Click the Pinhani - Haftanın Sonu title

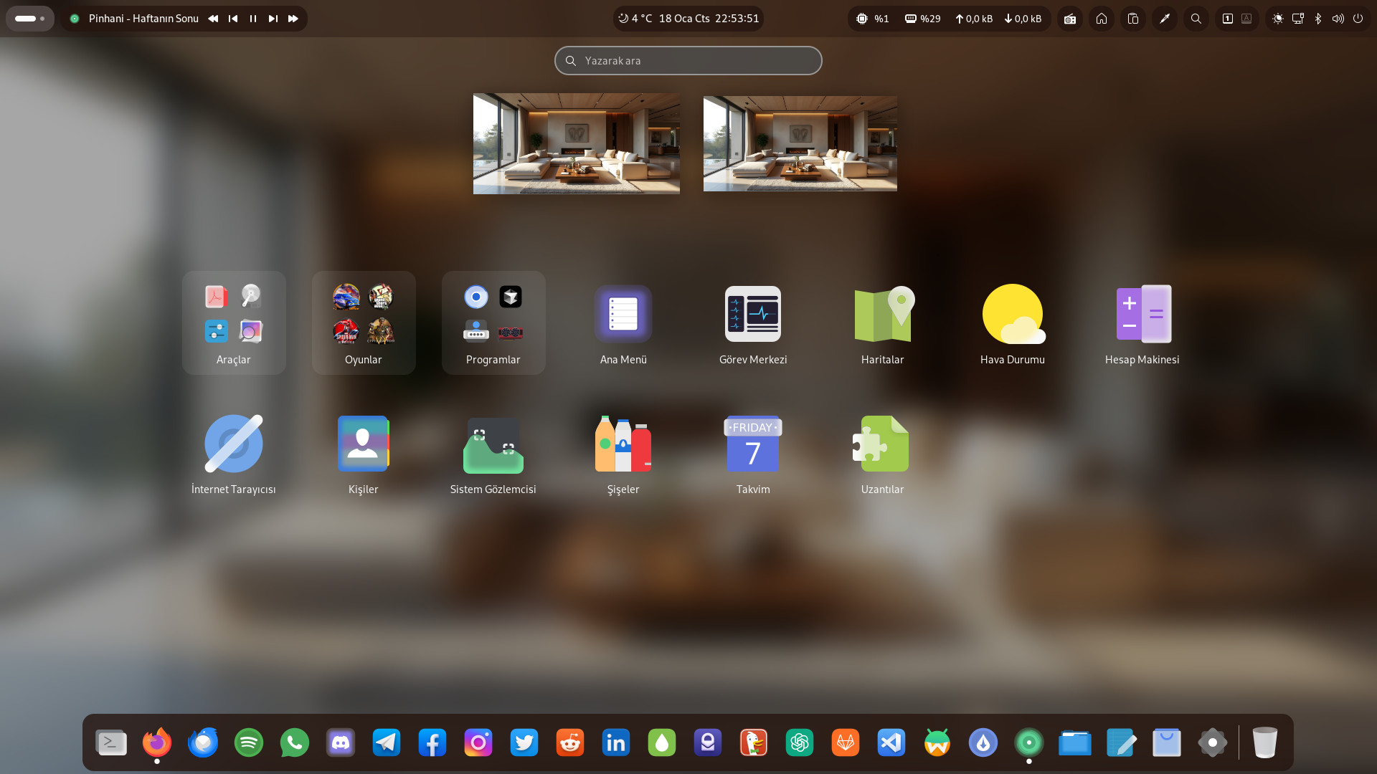point(143,19)
